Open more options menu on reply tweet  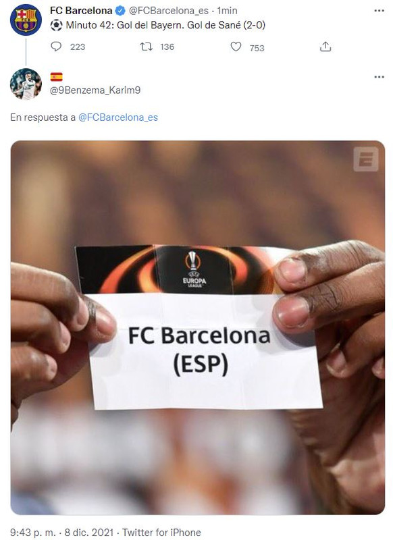tap(379, 77)
